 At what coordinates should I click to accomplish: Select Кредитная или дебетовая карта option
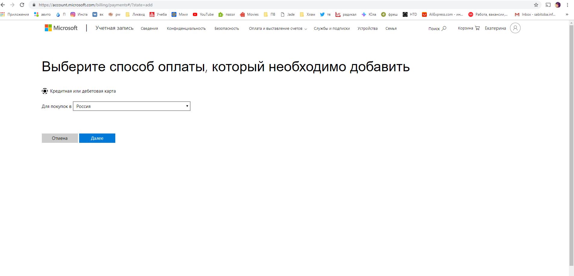click(x=45, y=91)
